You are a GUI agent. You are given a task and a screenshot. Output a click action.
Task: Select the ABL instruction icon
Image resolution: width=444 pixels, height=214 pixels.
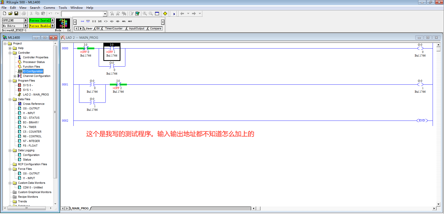pos(124,21)
